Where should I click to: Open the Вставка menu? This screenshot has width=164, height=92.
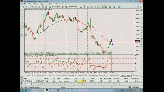(x=36, y=4)
